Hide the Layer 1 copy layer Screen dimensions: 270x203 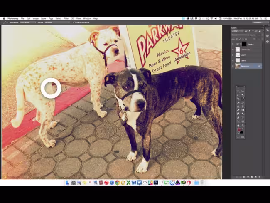click(233, 50)
